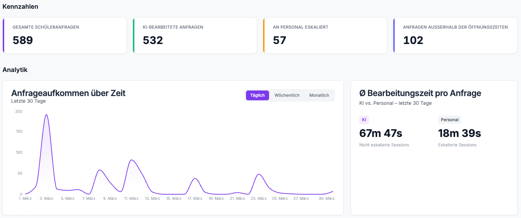Screen dimensions: 521x218
Task: Open the KI-bearbeitete Anfragen card
Action: click(195, 35)
